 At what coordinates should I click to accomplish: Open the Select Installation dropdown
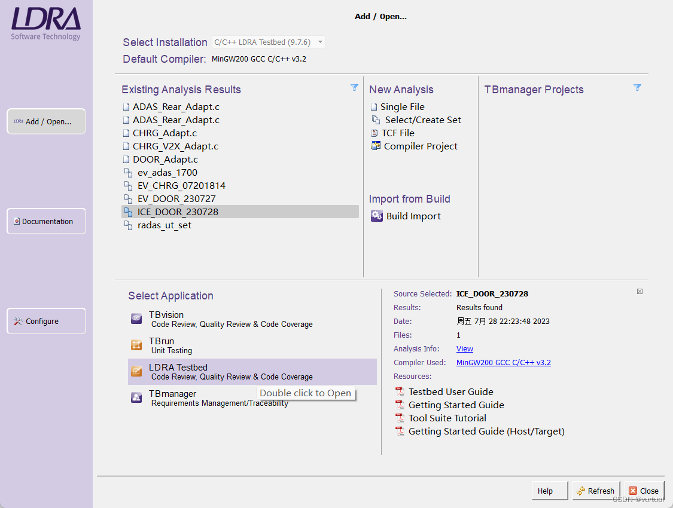tap(269, 42)
